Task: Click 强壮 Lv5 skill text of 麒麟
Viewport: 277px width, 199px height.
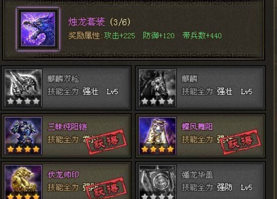Action: [x=235, y=92]
